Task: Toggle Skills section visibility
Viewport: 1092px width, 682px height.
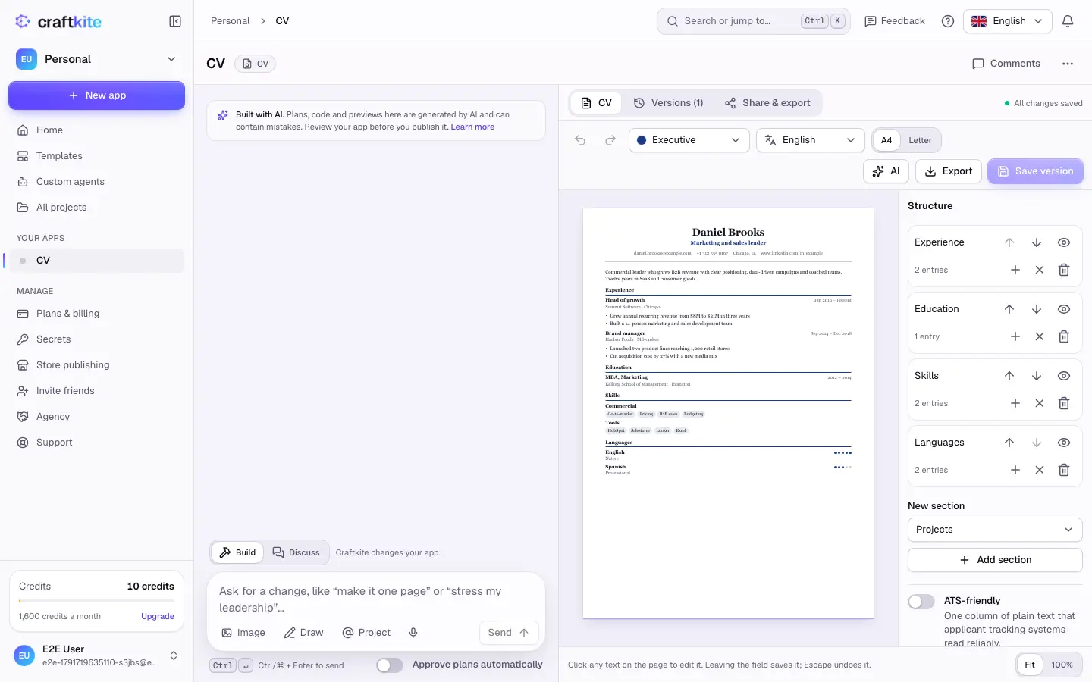Action: [1064, 376]
